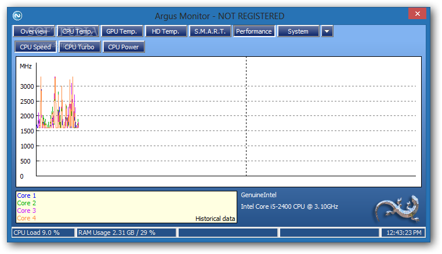Switch to the CPU Temp. tab

pyautogui.click(x=78, y=31)
